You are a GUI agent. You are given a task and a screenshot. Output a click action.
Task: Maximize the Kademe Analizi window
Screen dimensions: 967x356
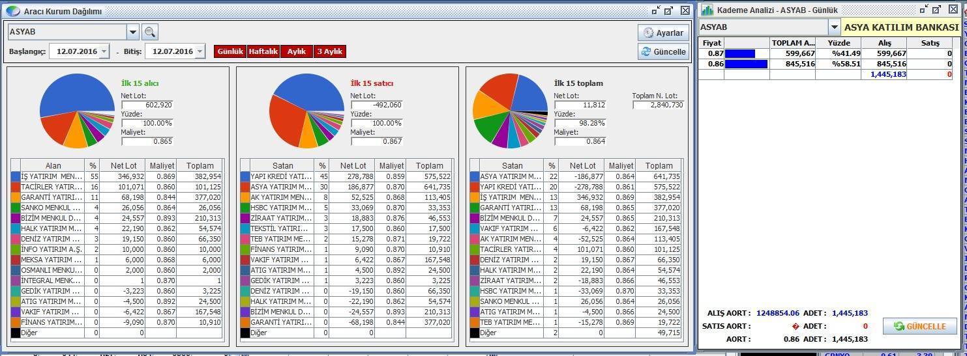point(936,10)
